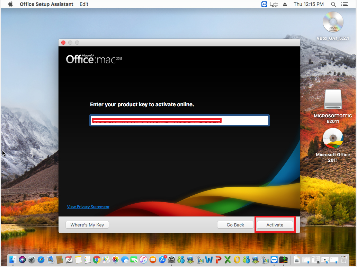This screenshot has height=267, width=357.
Task: Open the Apple menu
Action: 10,4
